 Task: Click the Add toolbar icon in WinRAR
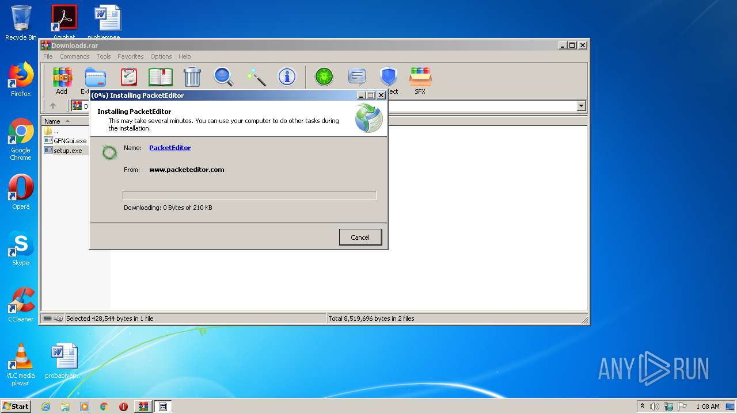point(62,80)
